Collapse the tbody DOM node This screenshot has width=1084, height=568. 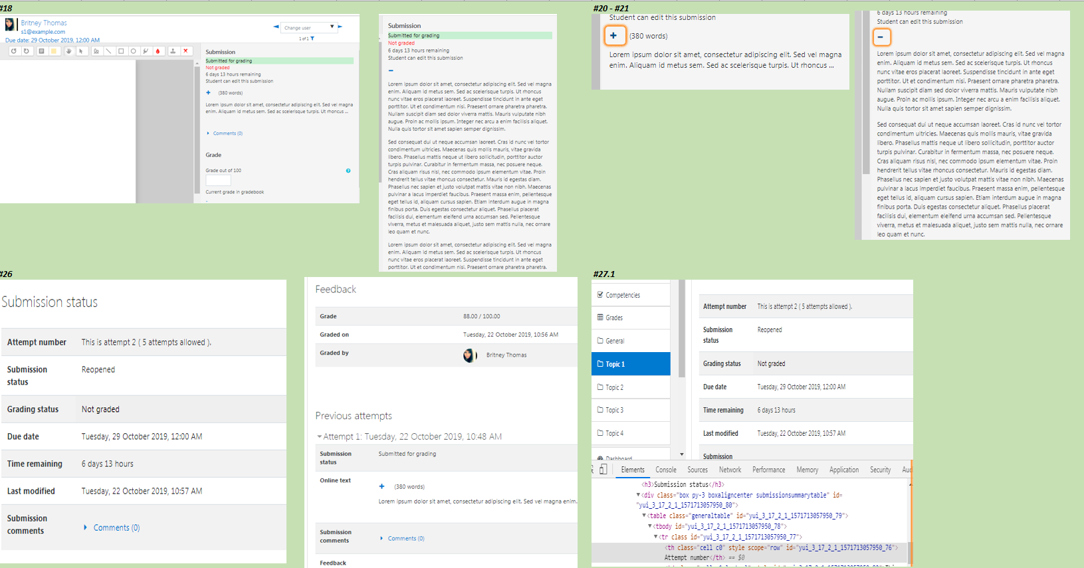click(x=650, y=526)
